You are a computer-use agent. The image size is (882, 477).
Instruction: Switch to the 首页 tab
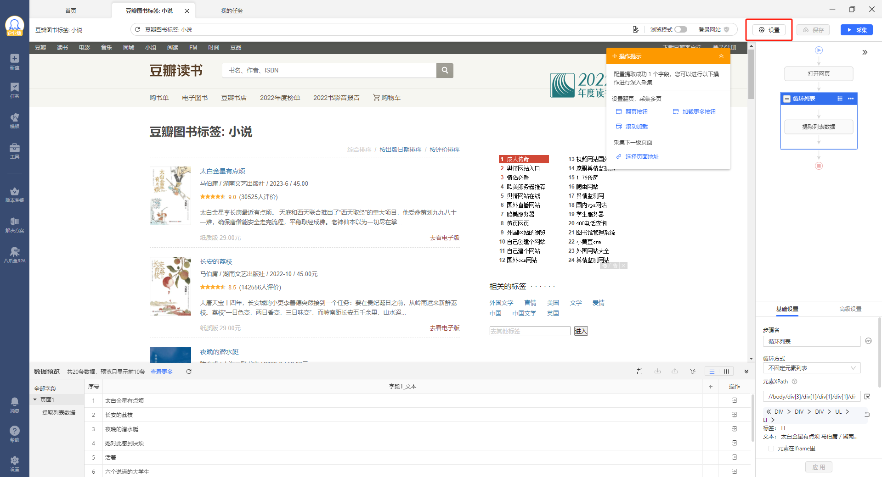coord(71,11)
